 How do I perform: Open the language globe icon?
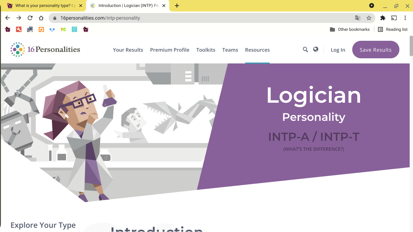pyautogui.click(x=316, y=49)
